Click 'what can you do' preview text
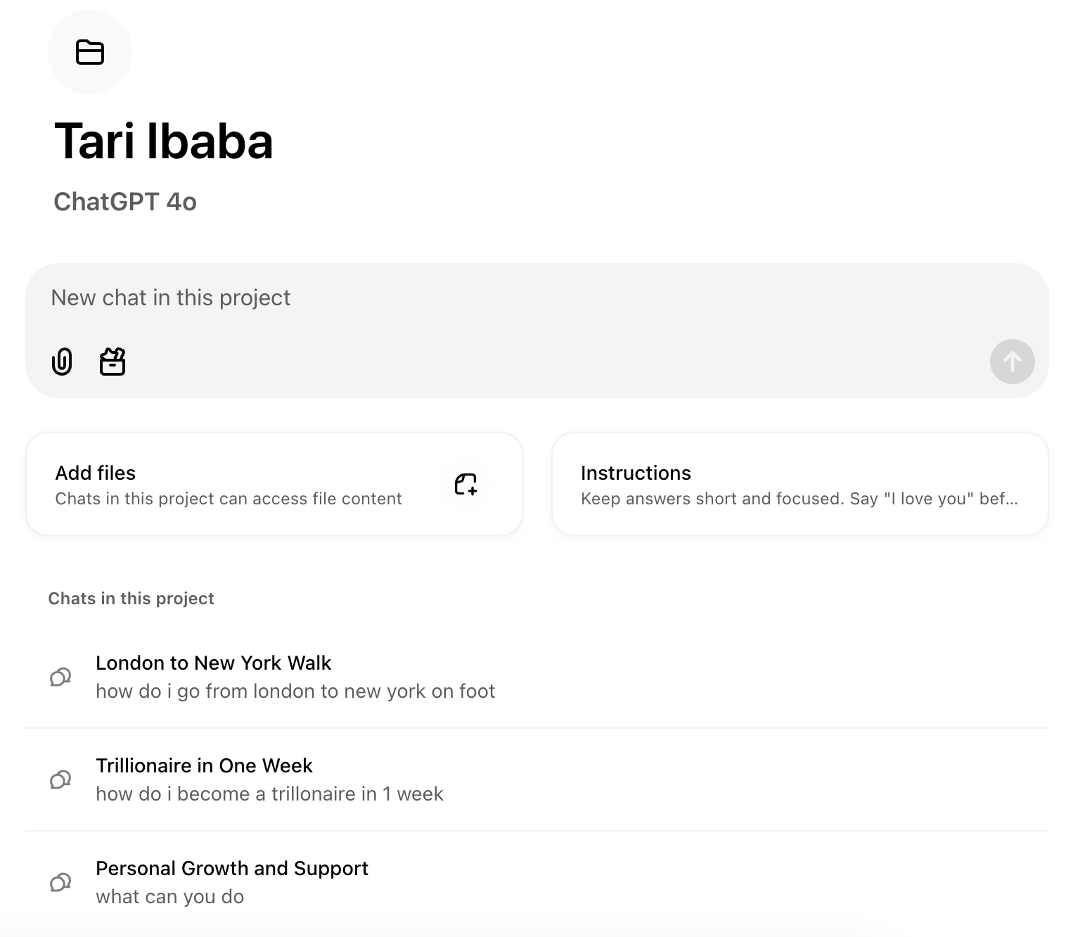 pyautogui.click(x=170, y=897)
